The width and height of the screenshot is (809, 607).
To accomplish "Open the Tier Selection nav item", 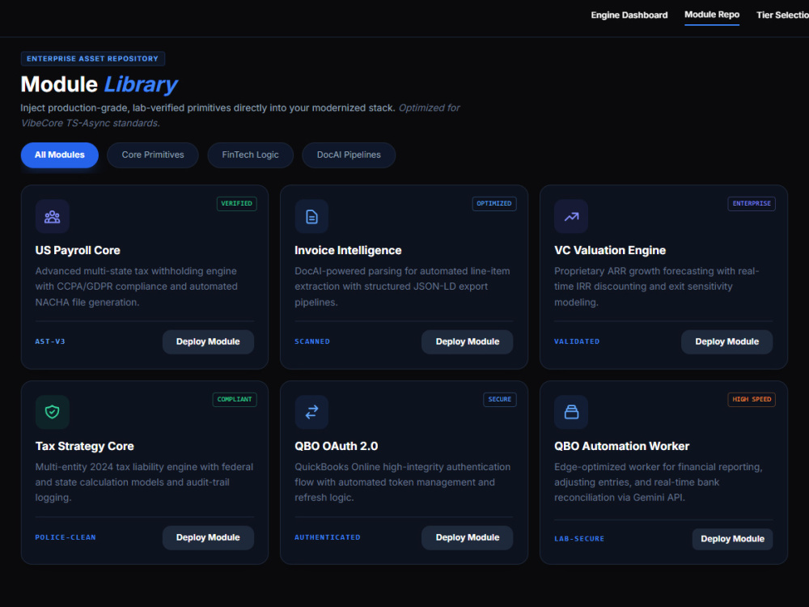I will click(782, 15).
